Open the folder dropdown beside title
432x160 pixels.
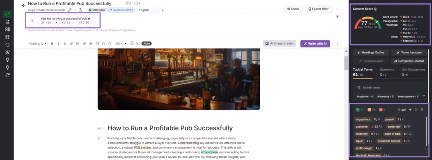tap(137, 3)
